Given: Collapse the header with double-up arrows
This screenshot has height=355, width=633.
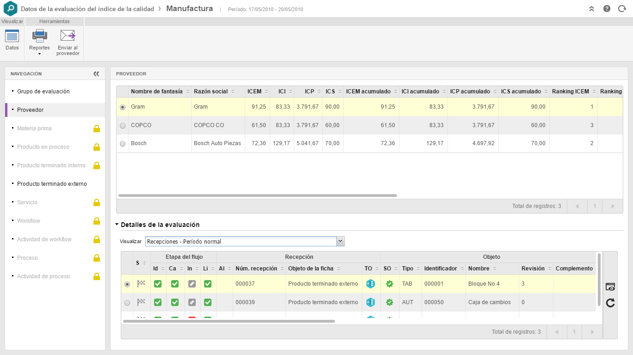Looking at the screenshot, I should pyautogui.click(x=591, y=9).
